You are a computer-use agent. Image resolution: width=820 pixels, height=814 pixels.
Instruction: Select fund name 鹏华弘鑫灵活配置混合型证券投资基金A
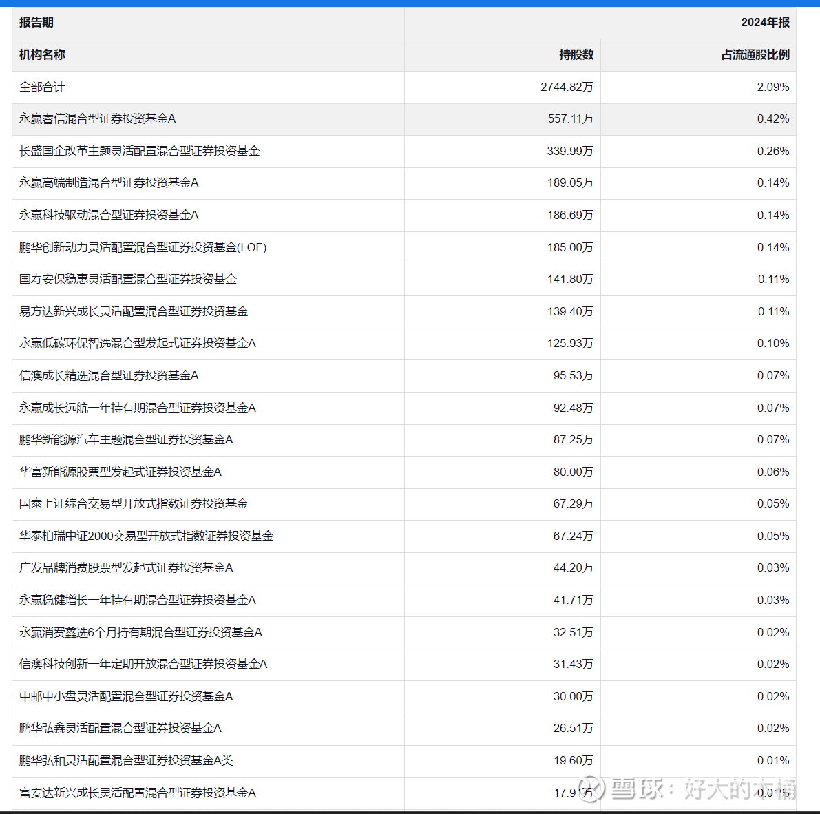(x=120, y=728)
